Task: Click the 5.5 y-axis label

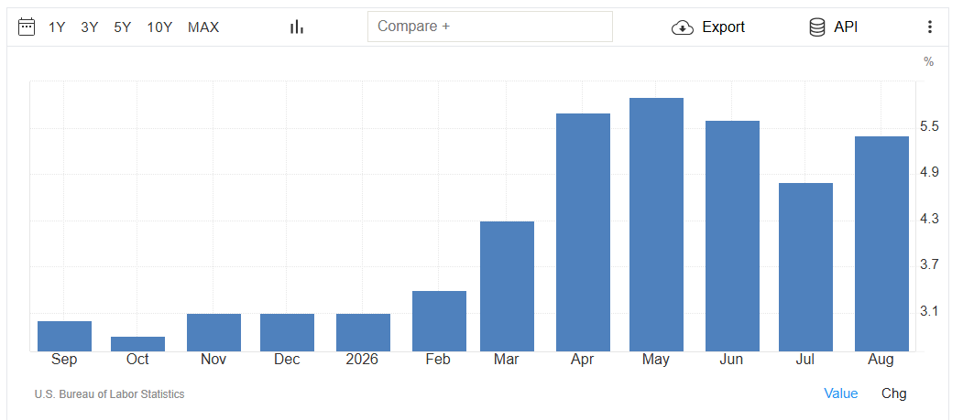Action: (x=930, y=127)
